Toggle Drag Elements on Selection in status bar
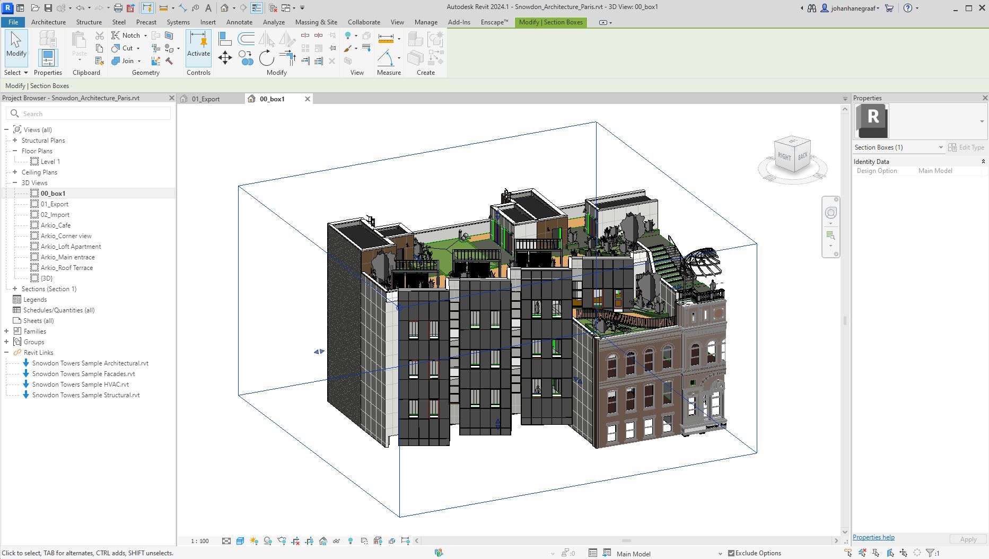 tap(904, 553)
